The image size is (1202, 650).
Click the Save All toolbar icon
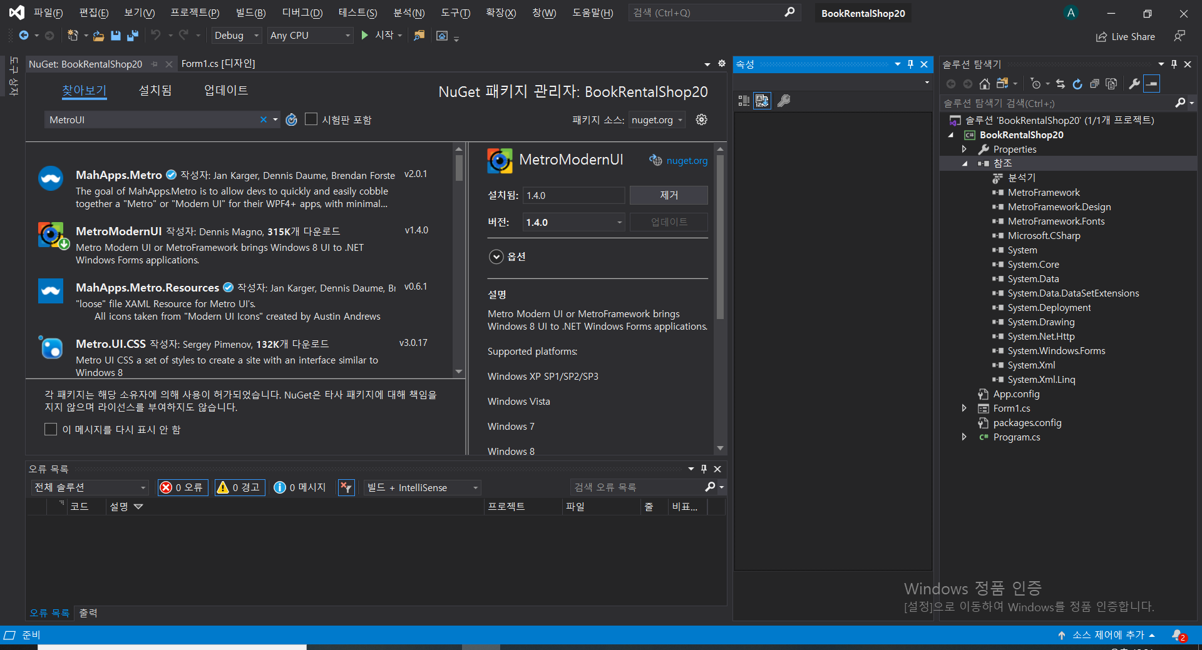click(132, 36)
